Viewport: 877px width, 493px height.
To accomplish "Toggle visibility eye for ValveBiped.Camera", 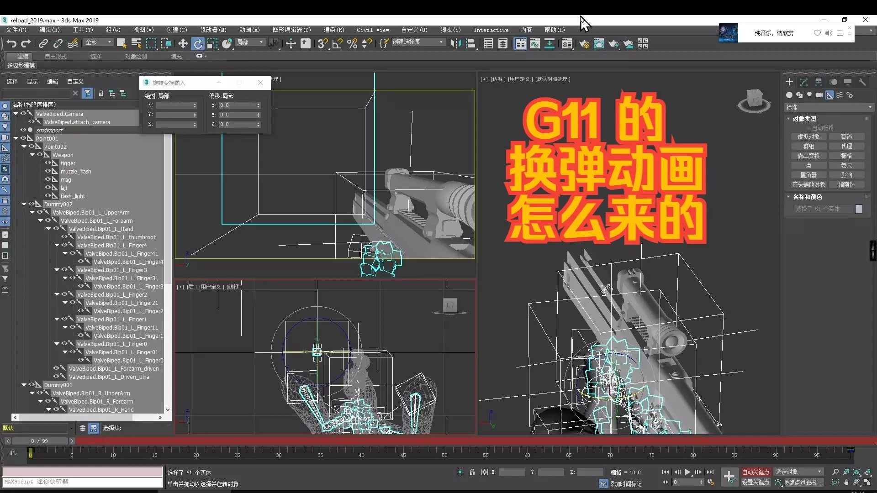I will click(x=23, y=114).
